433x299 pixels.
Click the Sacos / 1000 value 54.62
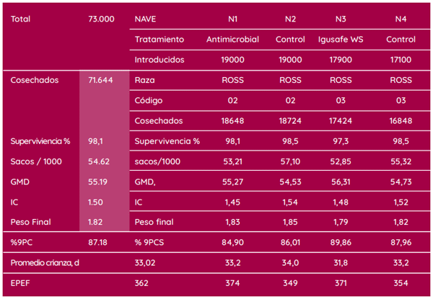(98, 162)
